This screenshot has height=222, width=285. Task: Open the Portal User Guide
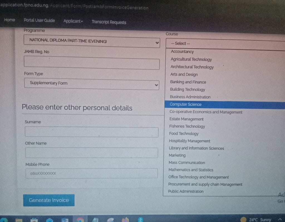pos(39,21)
